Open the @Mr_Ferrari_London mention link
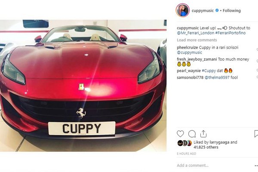Viewport: 258px width, 172px height. [x=196, y=33]
